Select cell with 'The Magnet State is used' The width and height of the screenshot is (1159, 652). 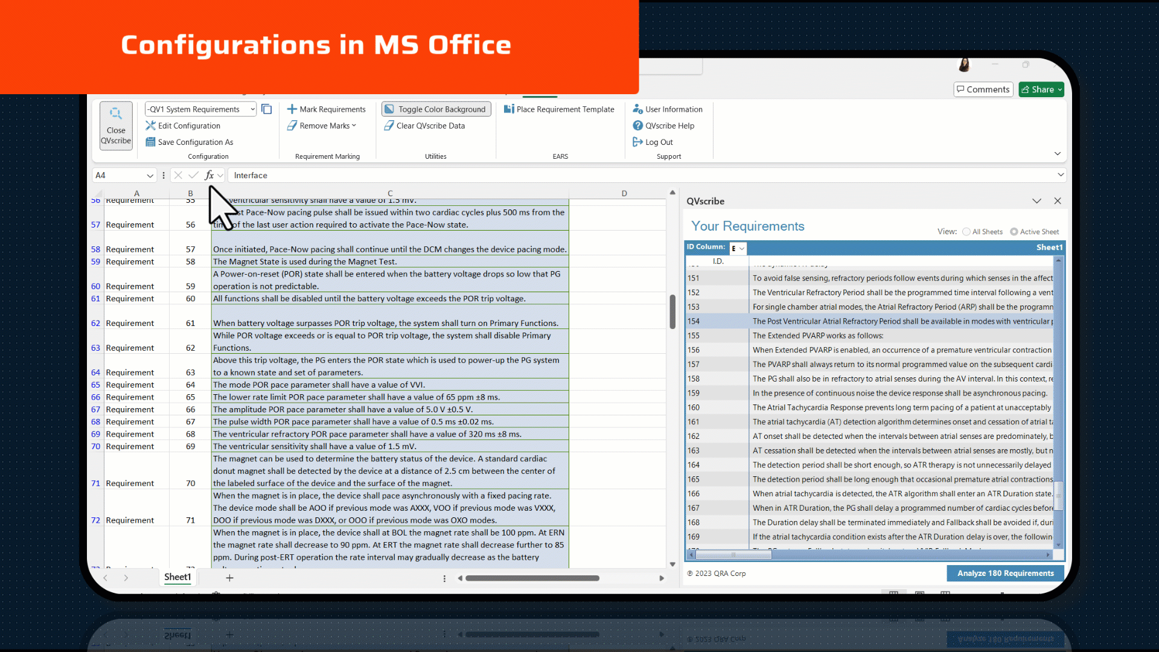point(390,261)
